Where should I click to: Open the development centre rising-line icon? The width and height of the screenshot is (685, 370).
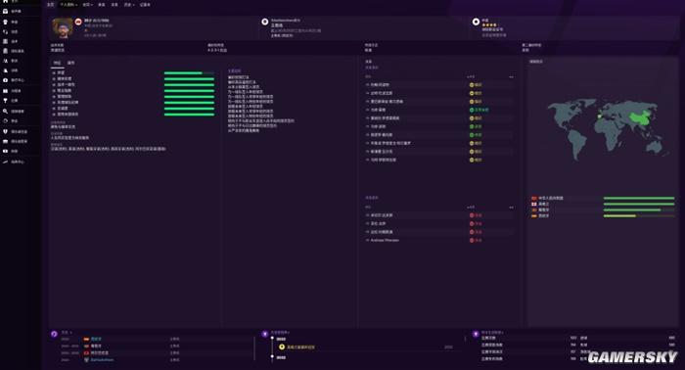tap(5, 162)
